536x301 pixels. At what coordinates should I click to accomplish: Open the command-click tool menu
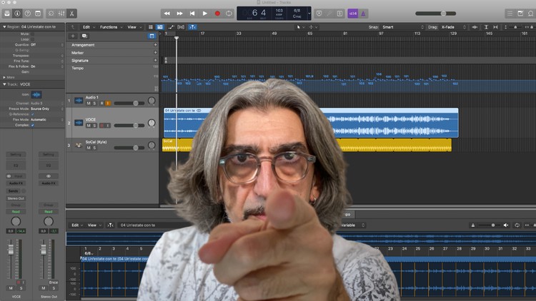pos(313,27)
